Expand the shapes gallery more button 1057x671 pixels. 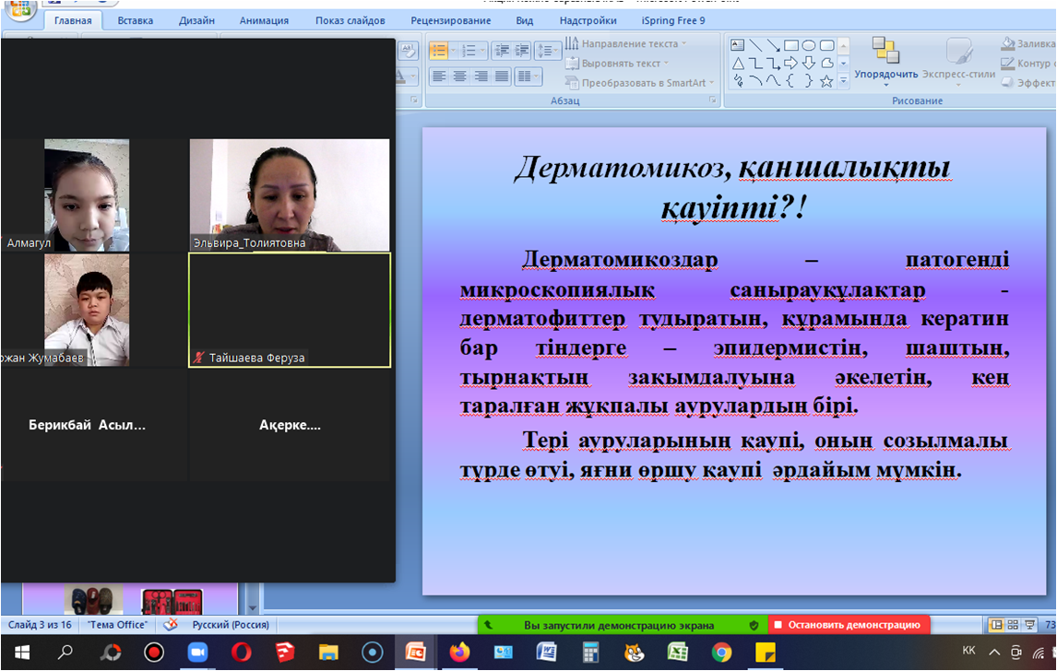click(x=843, y=81)
